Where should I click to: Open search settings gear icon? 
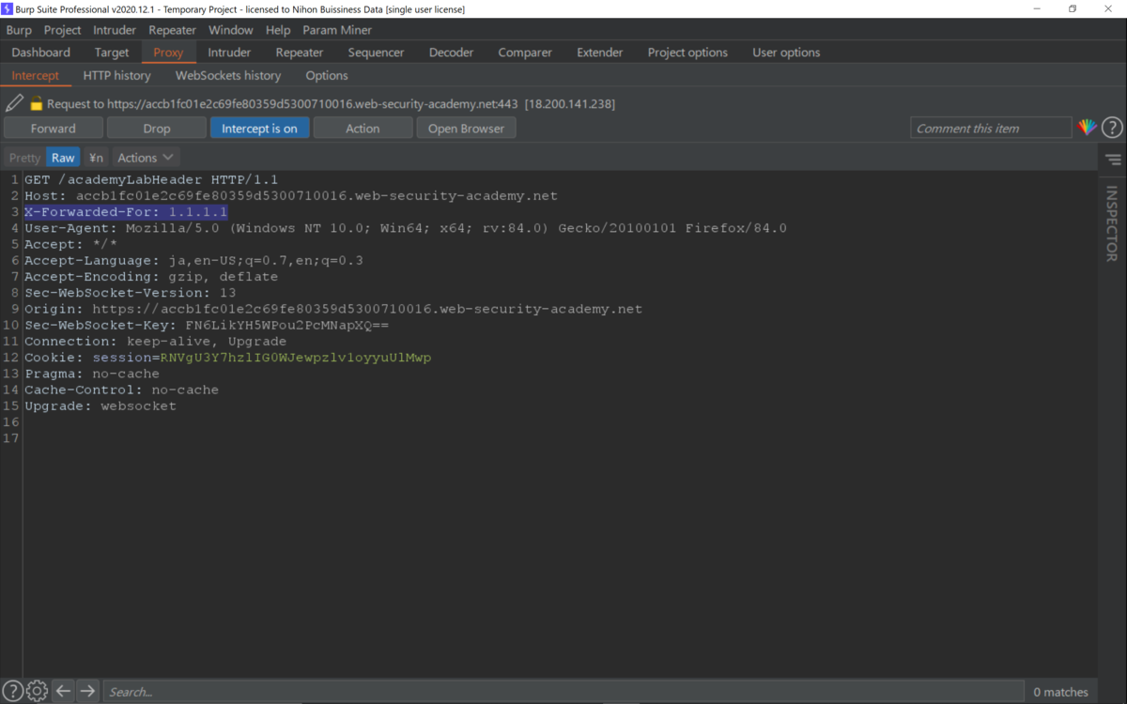click(x=38, y=692)
